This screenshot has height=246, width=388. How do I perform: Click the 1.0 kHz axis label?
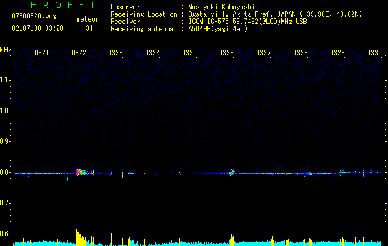5,111
